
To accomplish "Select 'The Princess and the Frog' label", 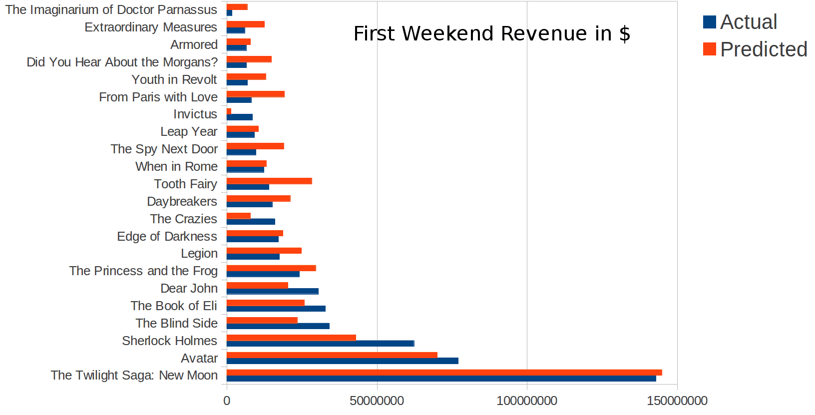I will click(x=143, y=271).
